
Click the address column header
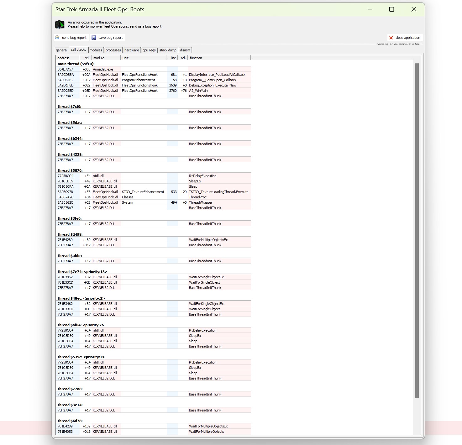click(67, 58)
